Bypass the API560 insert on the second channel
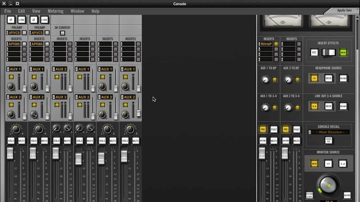This screenshot has width=360, height=202. 47,44
